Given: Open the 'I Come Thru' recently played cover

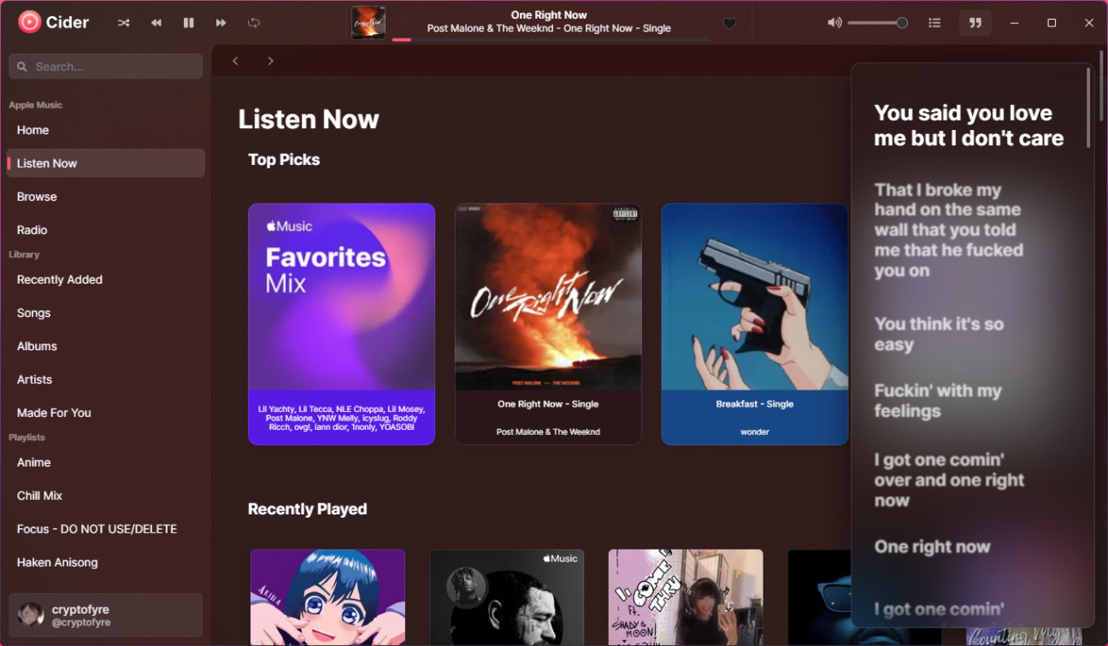Looking at the screenshot, I should click(x=686, y=597).
